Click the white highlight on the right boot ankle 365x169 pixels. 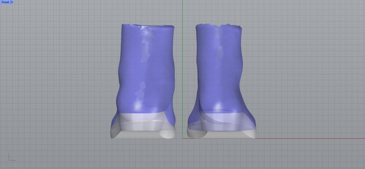pyautogui.click(x=218, y=106)
